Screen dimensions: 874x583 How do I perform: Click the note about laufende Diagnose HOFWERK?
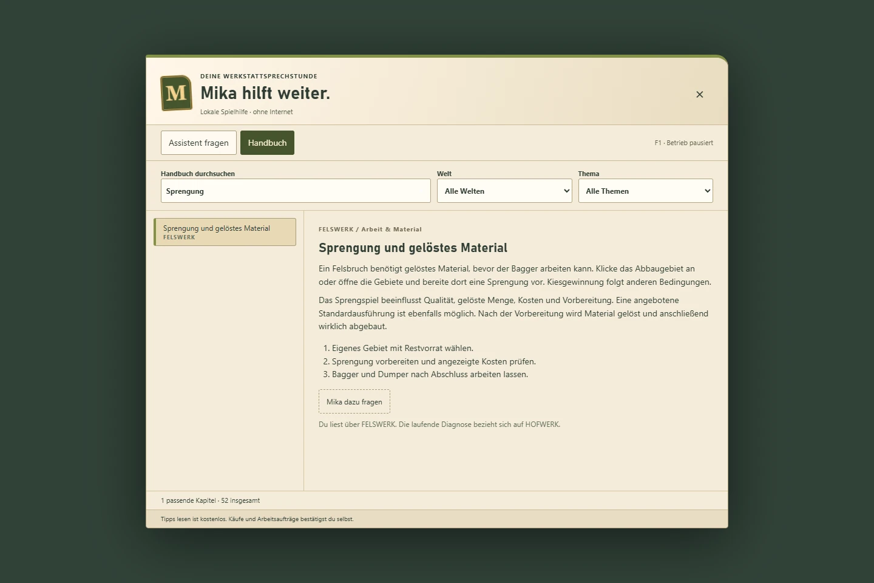tap(439, 424)
